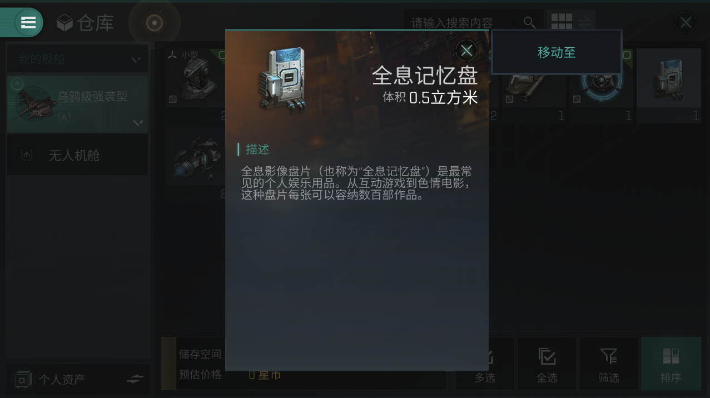710x398 pixels.
Task: Switch to grid view layout icon
Action: 562,22
